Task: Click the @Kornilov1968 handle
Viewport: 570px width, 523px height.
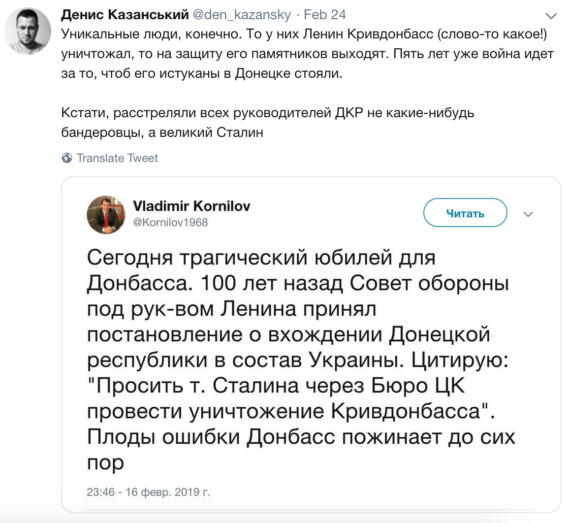Action: [172, 223]
